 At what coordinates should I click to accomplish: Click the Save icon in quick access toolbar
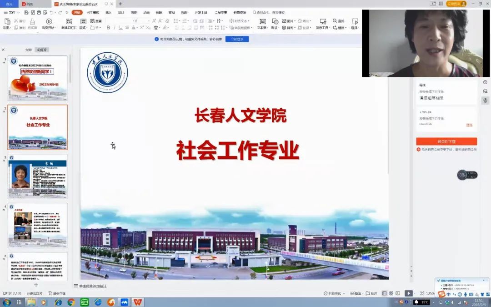coord(26,13)
